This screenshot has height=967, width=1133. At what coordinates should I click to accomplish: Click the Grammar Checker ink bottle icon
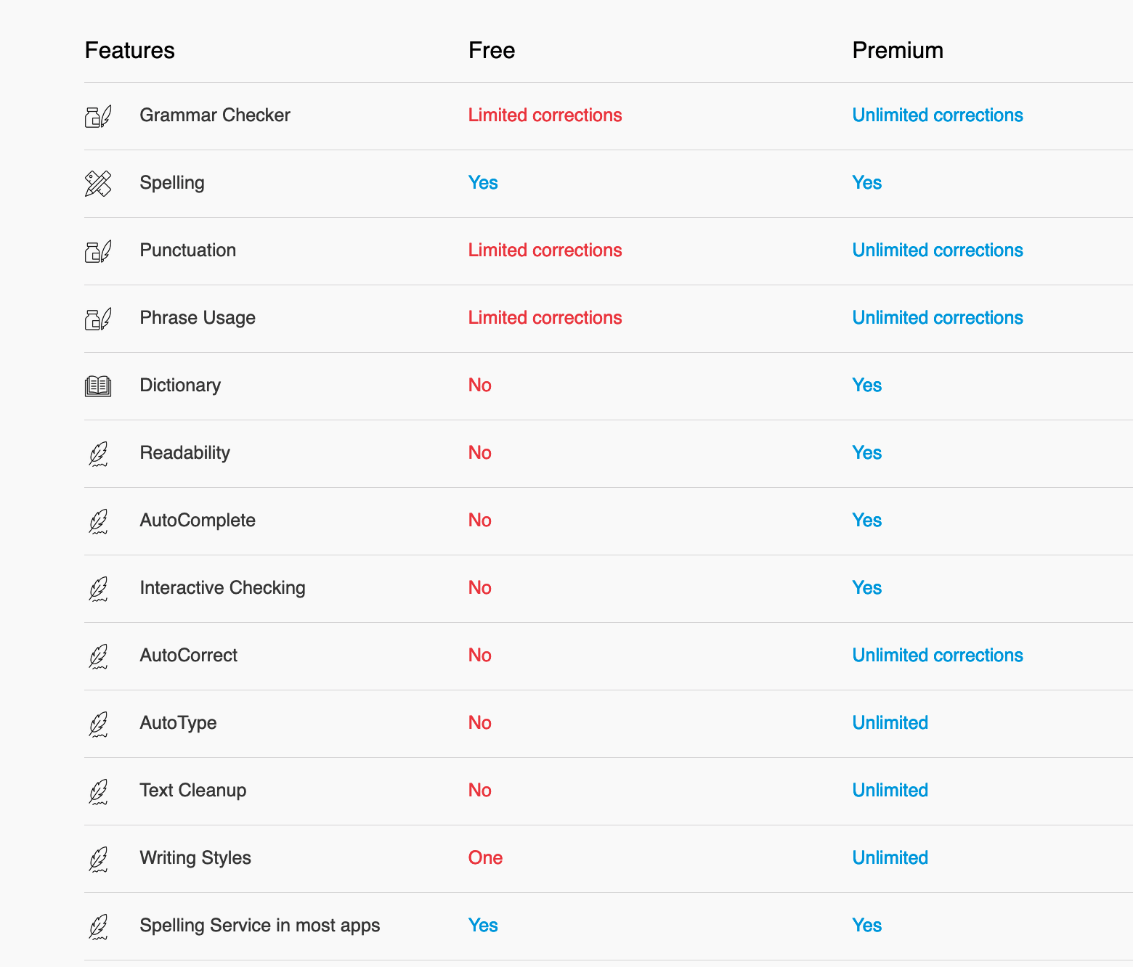(x=98, y=116)
